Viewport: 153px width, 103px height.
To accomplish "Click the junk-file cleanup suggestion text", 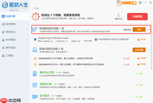I will [71, 64].
